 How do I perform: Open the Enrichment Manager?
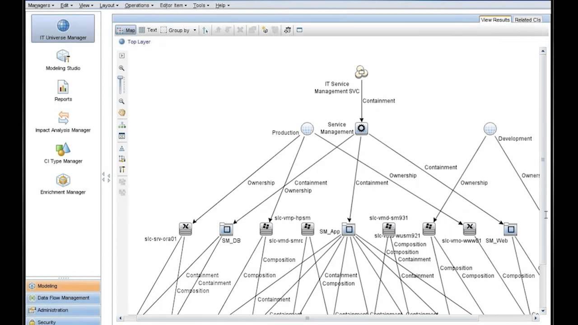pyautogui.click(x=63, y=184)
